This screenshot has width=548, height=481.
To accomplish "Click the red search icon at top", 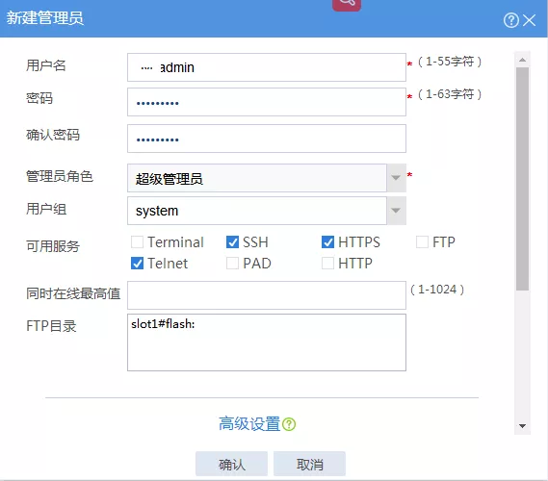I will tap(347, 4).
